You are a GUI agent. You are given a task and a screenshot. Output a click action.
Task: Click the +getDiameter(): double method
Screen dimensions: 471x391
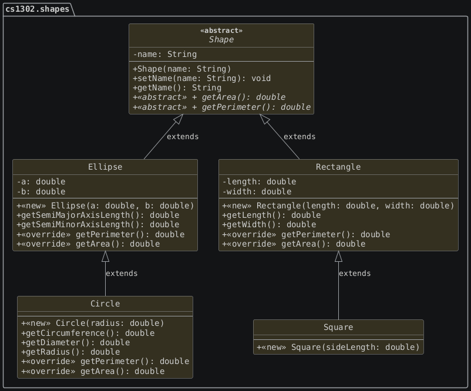click(x=76, y=342)
